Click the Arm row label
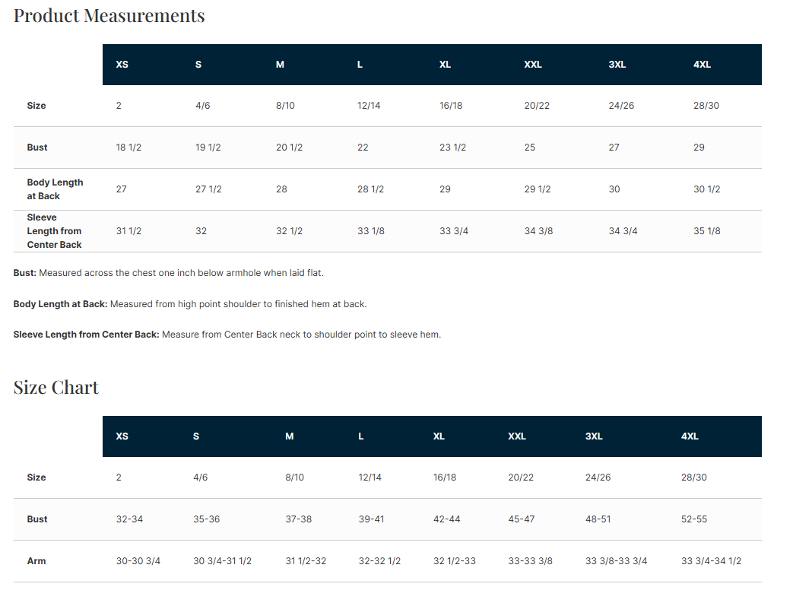Viewport: 793px width, 606px height. click(36, 561)
